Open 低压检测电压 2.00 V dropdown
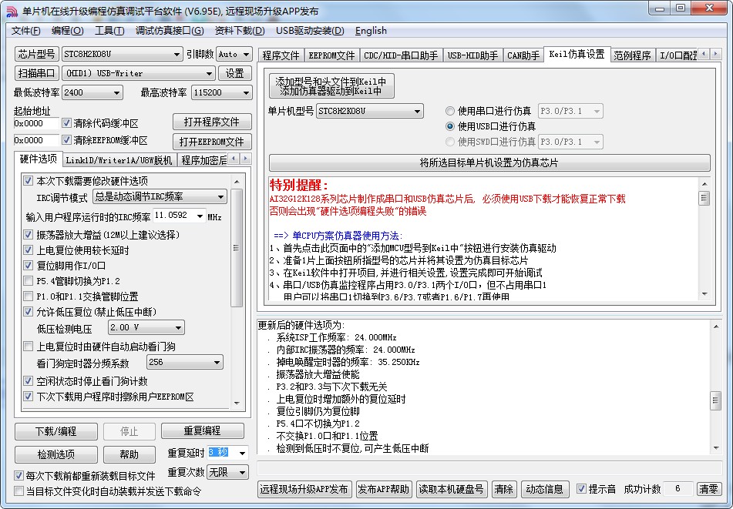The image size is (733, 509). point(146,327)
